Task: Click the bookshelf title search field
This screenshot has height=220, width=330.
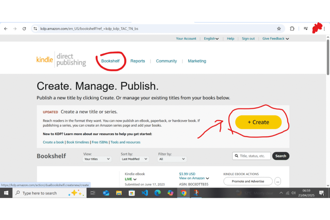Action: point(251,156)
